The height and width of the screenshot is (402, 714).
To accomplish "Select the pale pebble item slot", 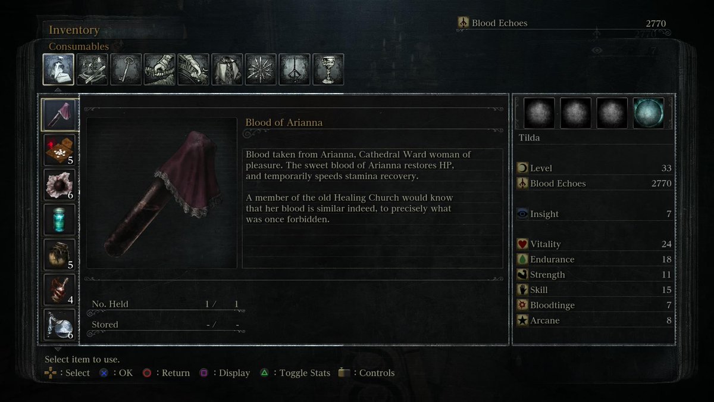I will [x=59, y=185].
